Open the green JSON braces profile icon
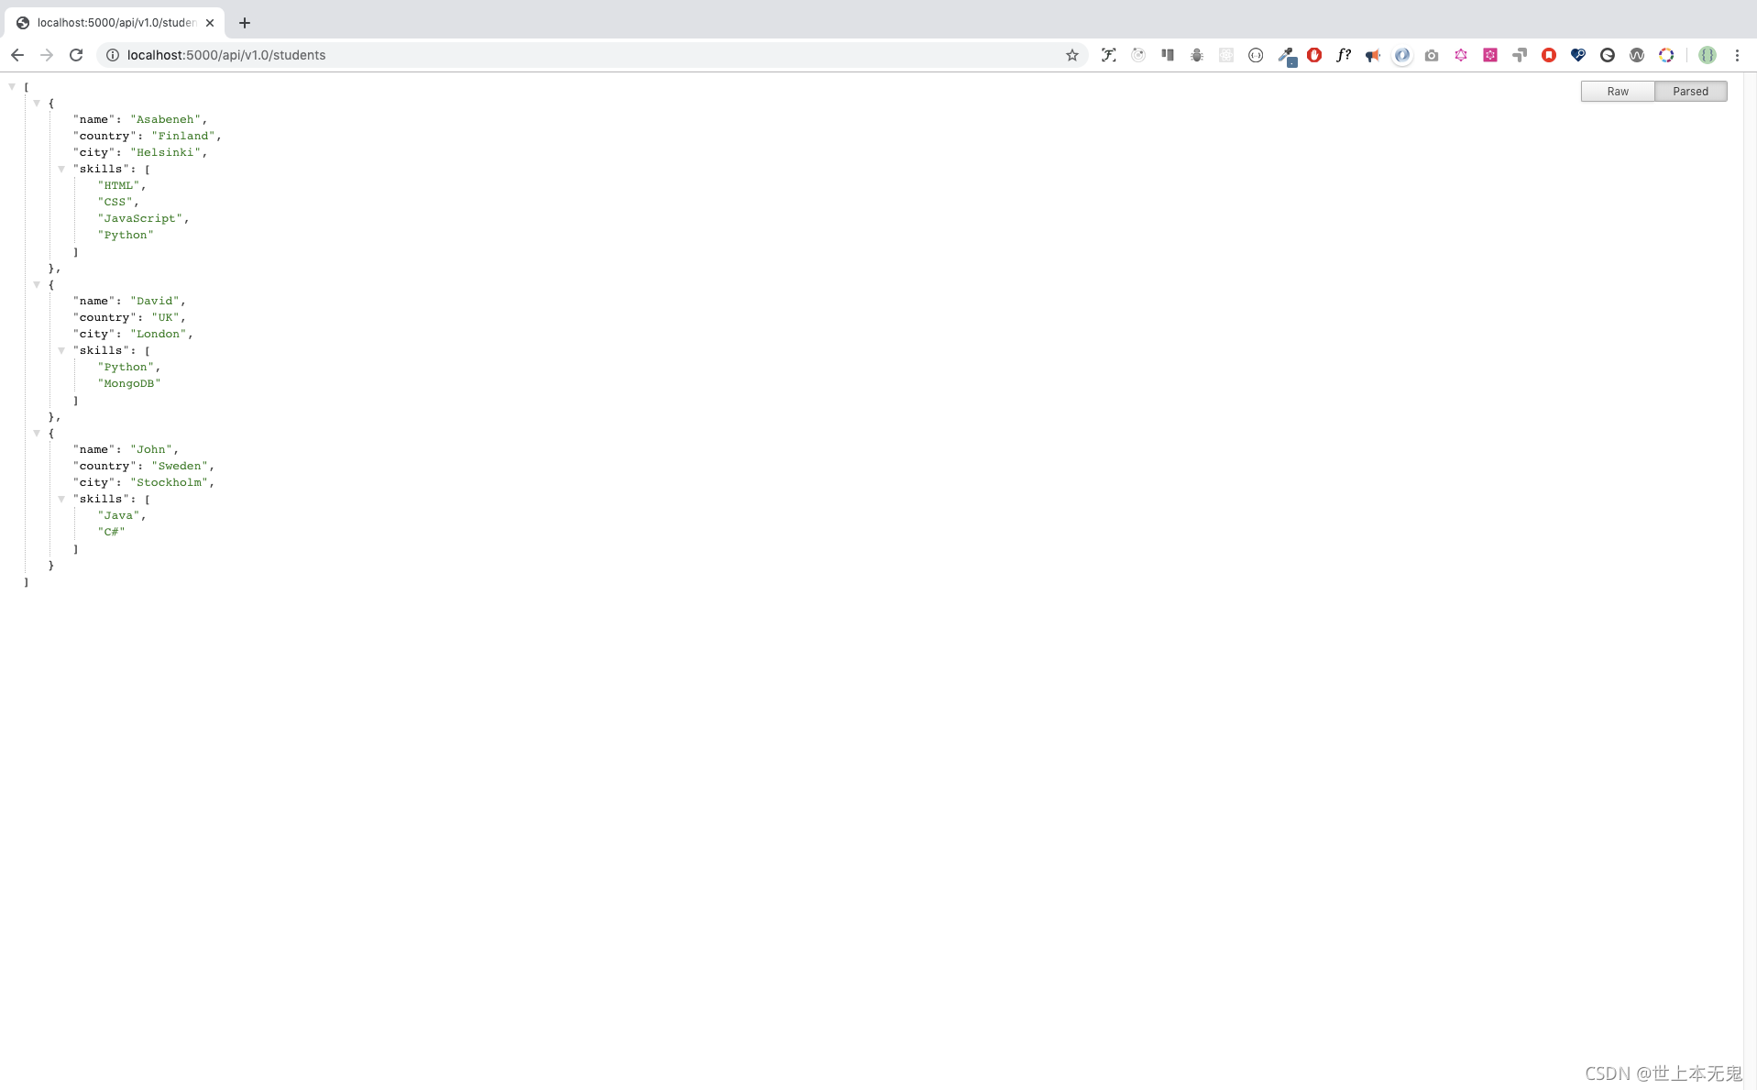This screenshot has height=1090, width=1757. [1708, 55]
